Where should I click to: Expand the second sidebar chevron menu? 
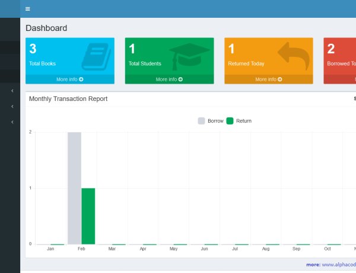tap(12, 106)
